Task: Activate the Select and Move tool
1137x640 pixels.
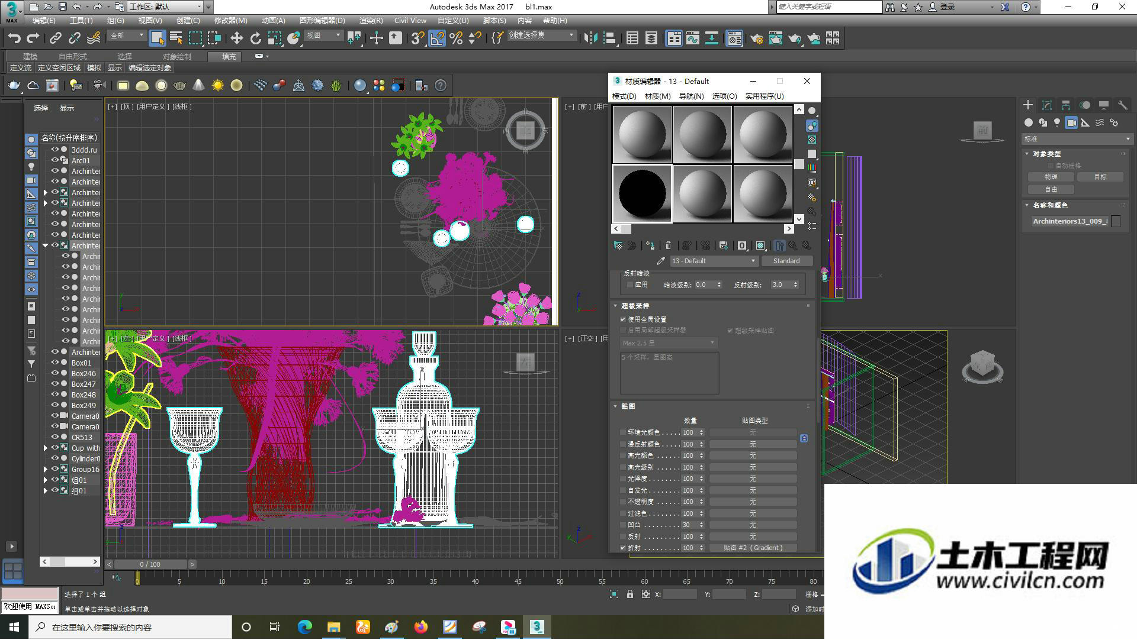Action: [x=236, y=38]
